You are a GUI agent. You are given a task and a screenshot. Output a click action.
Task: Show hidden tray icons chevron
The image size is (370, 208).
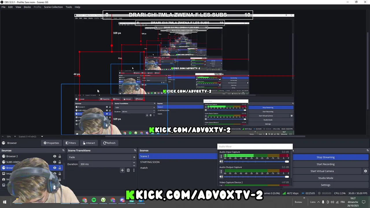coord(319,202)
